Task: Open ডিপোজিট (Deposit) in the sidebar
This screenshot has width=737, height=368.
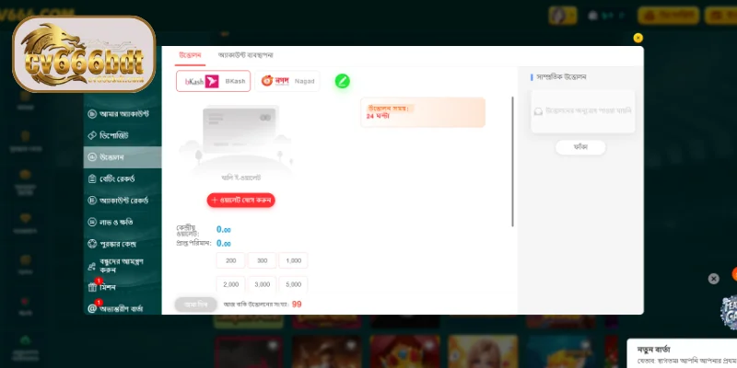Action: (123, 135)
